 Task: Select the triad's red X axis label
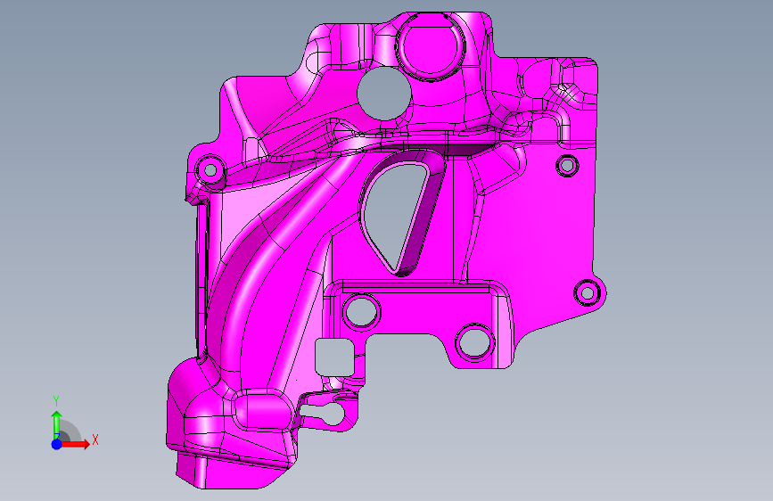pyautogui.click(x=95, y=439)
